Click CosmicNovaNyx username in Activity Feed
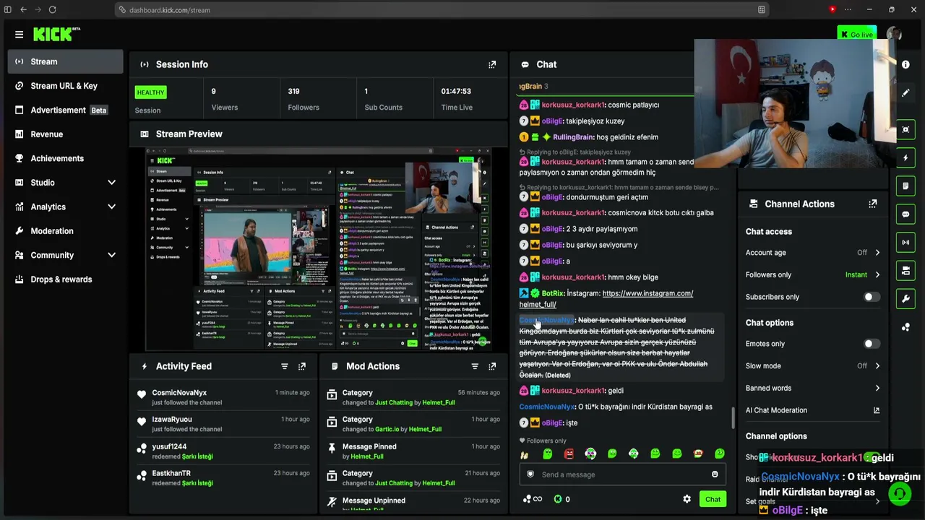Image resolution: width=925 pixels, height=520 pixels. click(x=179, y=393)
